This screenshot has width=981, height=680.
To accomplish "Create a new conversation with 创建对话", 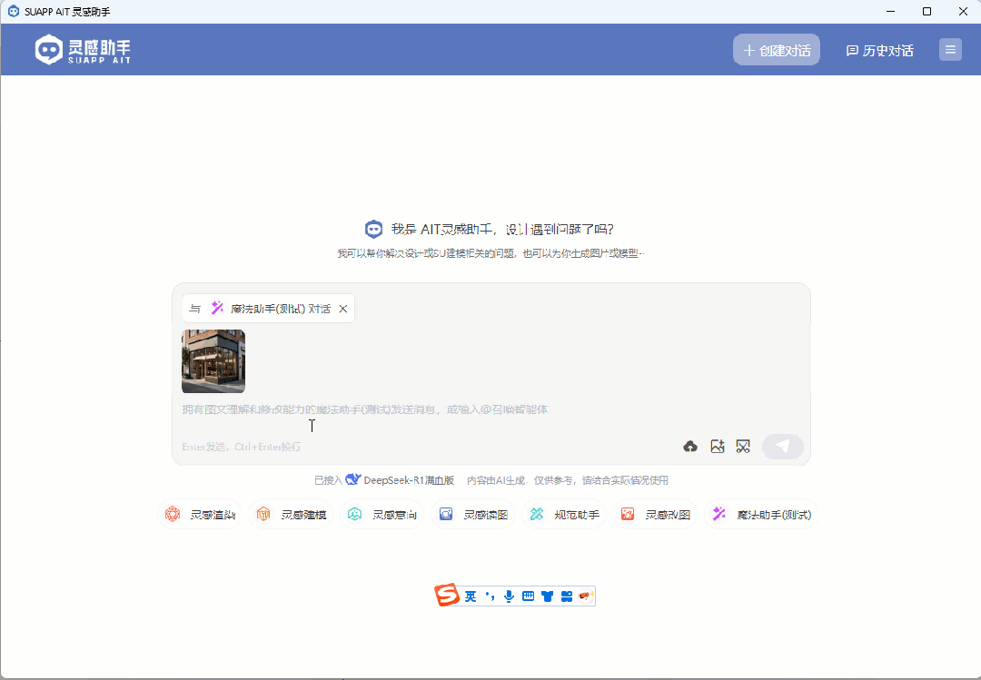I will pyautogui.click(x=777, y=50).
